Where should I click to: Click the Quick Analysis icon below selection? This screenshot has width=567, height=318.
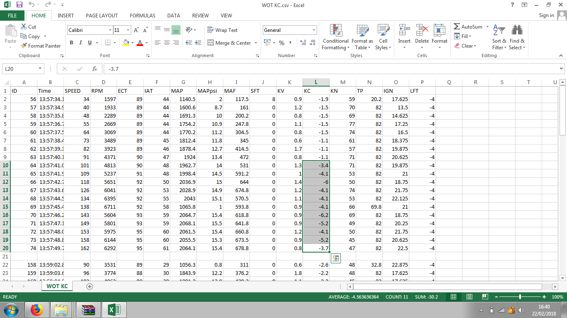[x=335, y=258]
